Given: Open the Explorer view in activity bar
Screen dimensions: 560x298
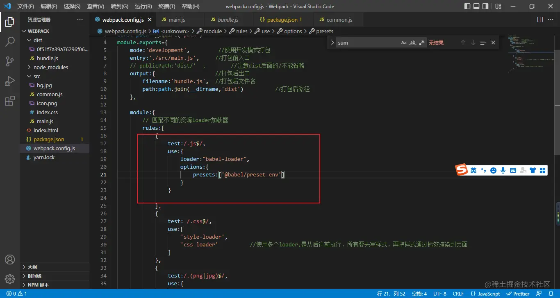Looking at the screenshot, I should (x=10, y=23).
